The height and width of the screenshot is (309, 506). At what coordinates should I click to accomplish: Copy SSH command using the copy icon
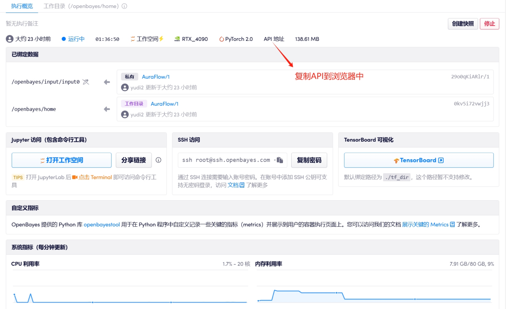coord(280,160)
